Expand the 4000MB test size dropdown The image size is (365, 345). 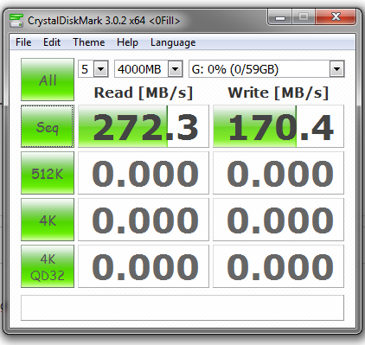point(176,69)
